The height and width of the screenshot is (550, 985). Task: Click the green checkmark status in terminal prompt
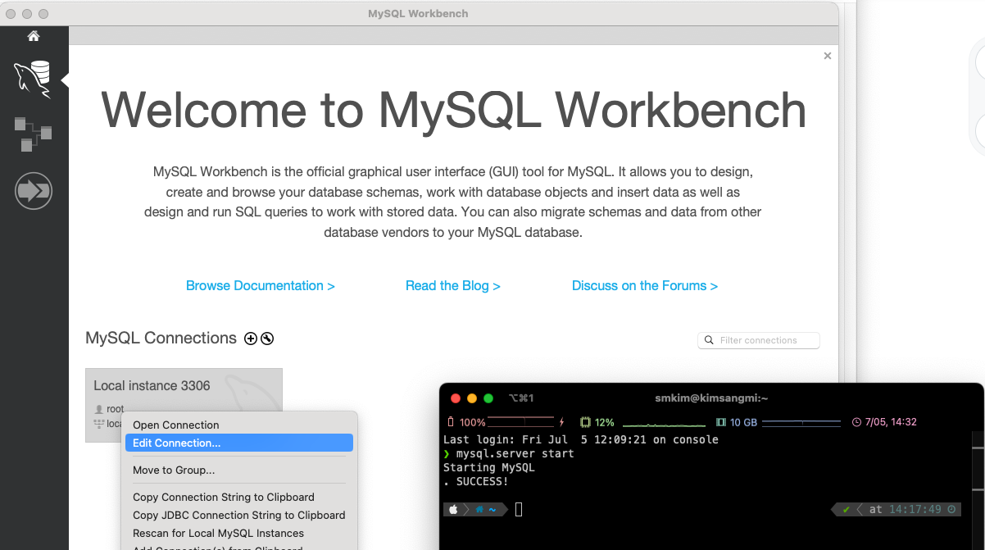[847, 509]
